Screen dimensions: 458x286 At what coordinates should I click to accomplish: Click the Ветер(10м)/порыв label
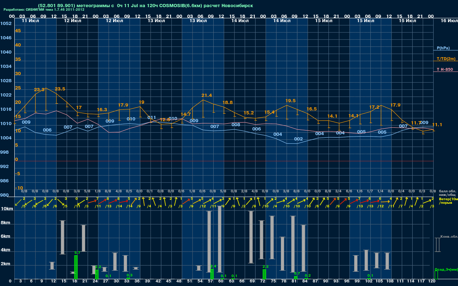(x=448, y=201)
